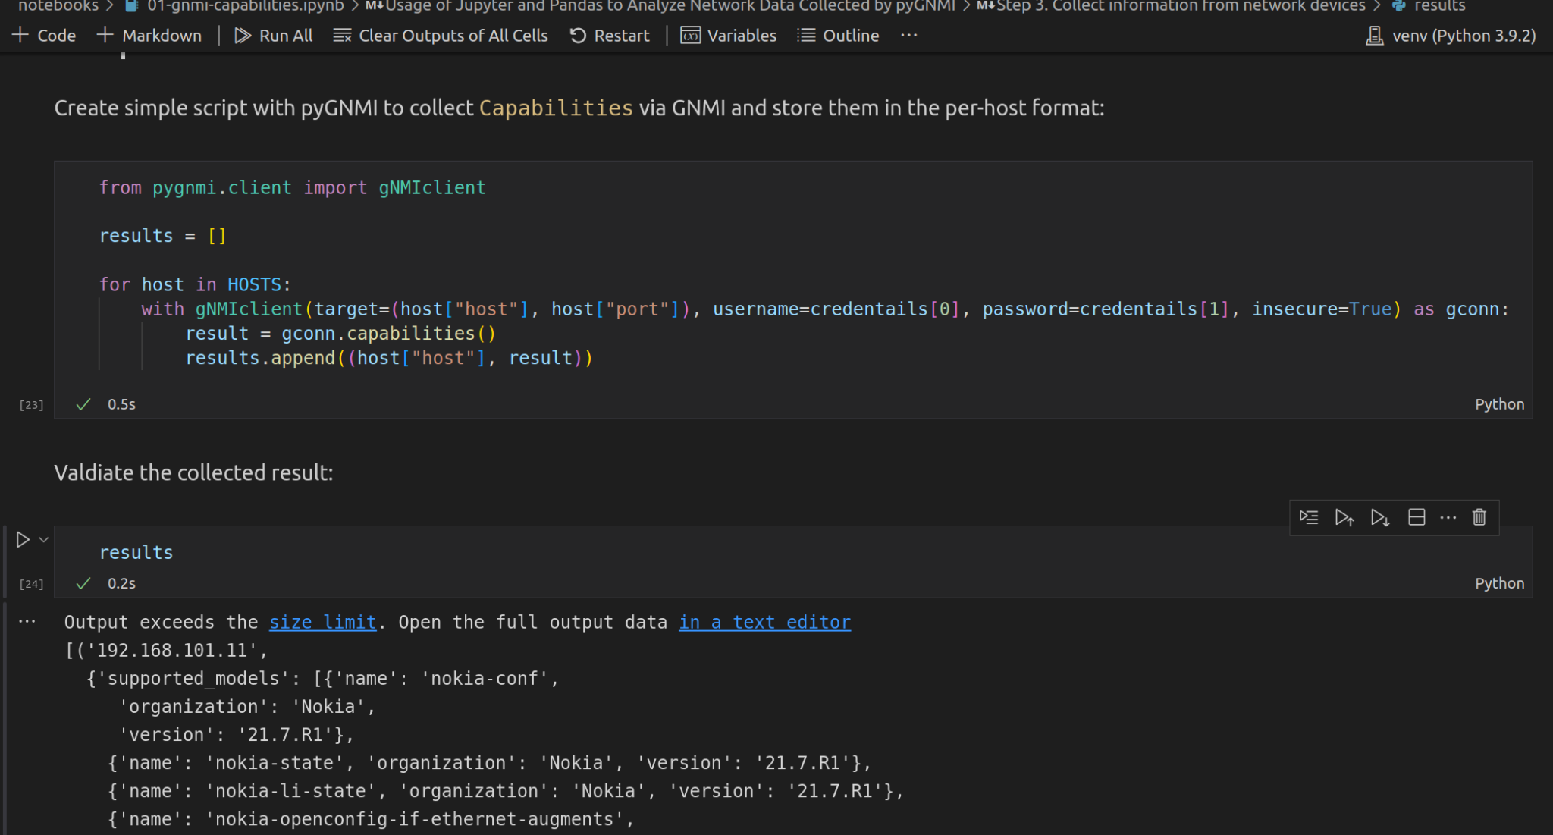Screen dimensions: 1553x835
Task: Restart the notebook kernel
Action: [610, 35]
